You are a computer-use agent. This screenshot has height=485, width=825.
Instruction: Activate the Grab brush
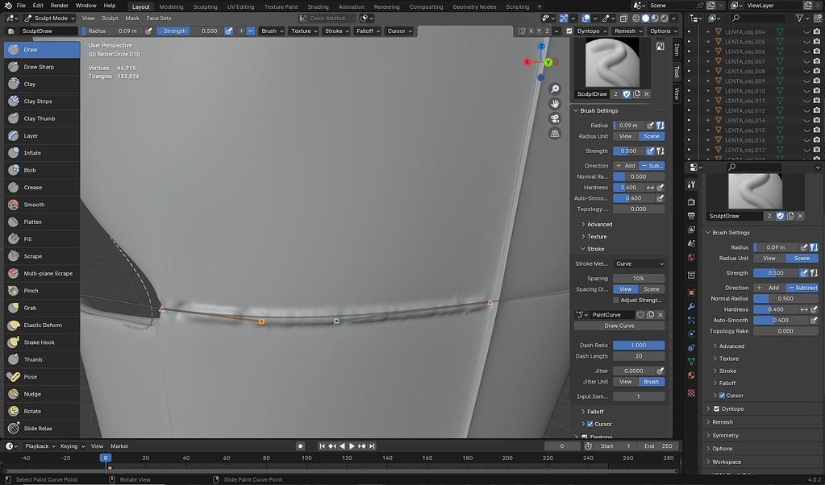[42, 308]
